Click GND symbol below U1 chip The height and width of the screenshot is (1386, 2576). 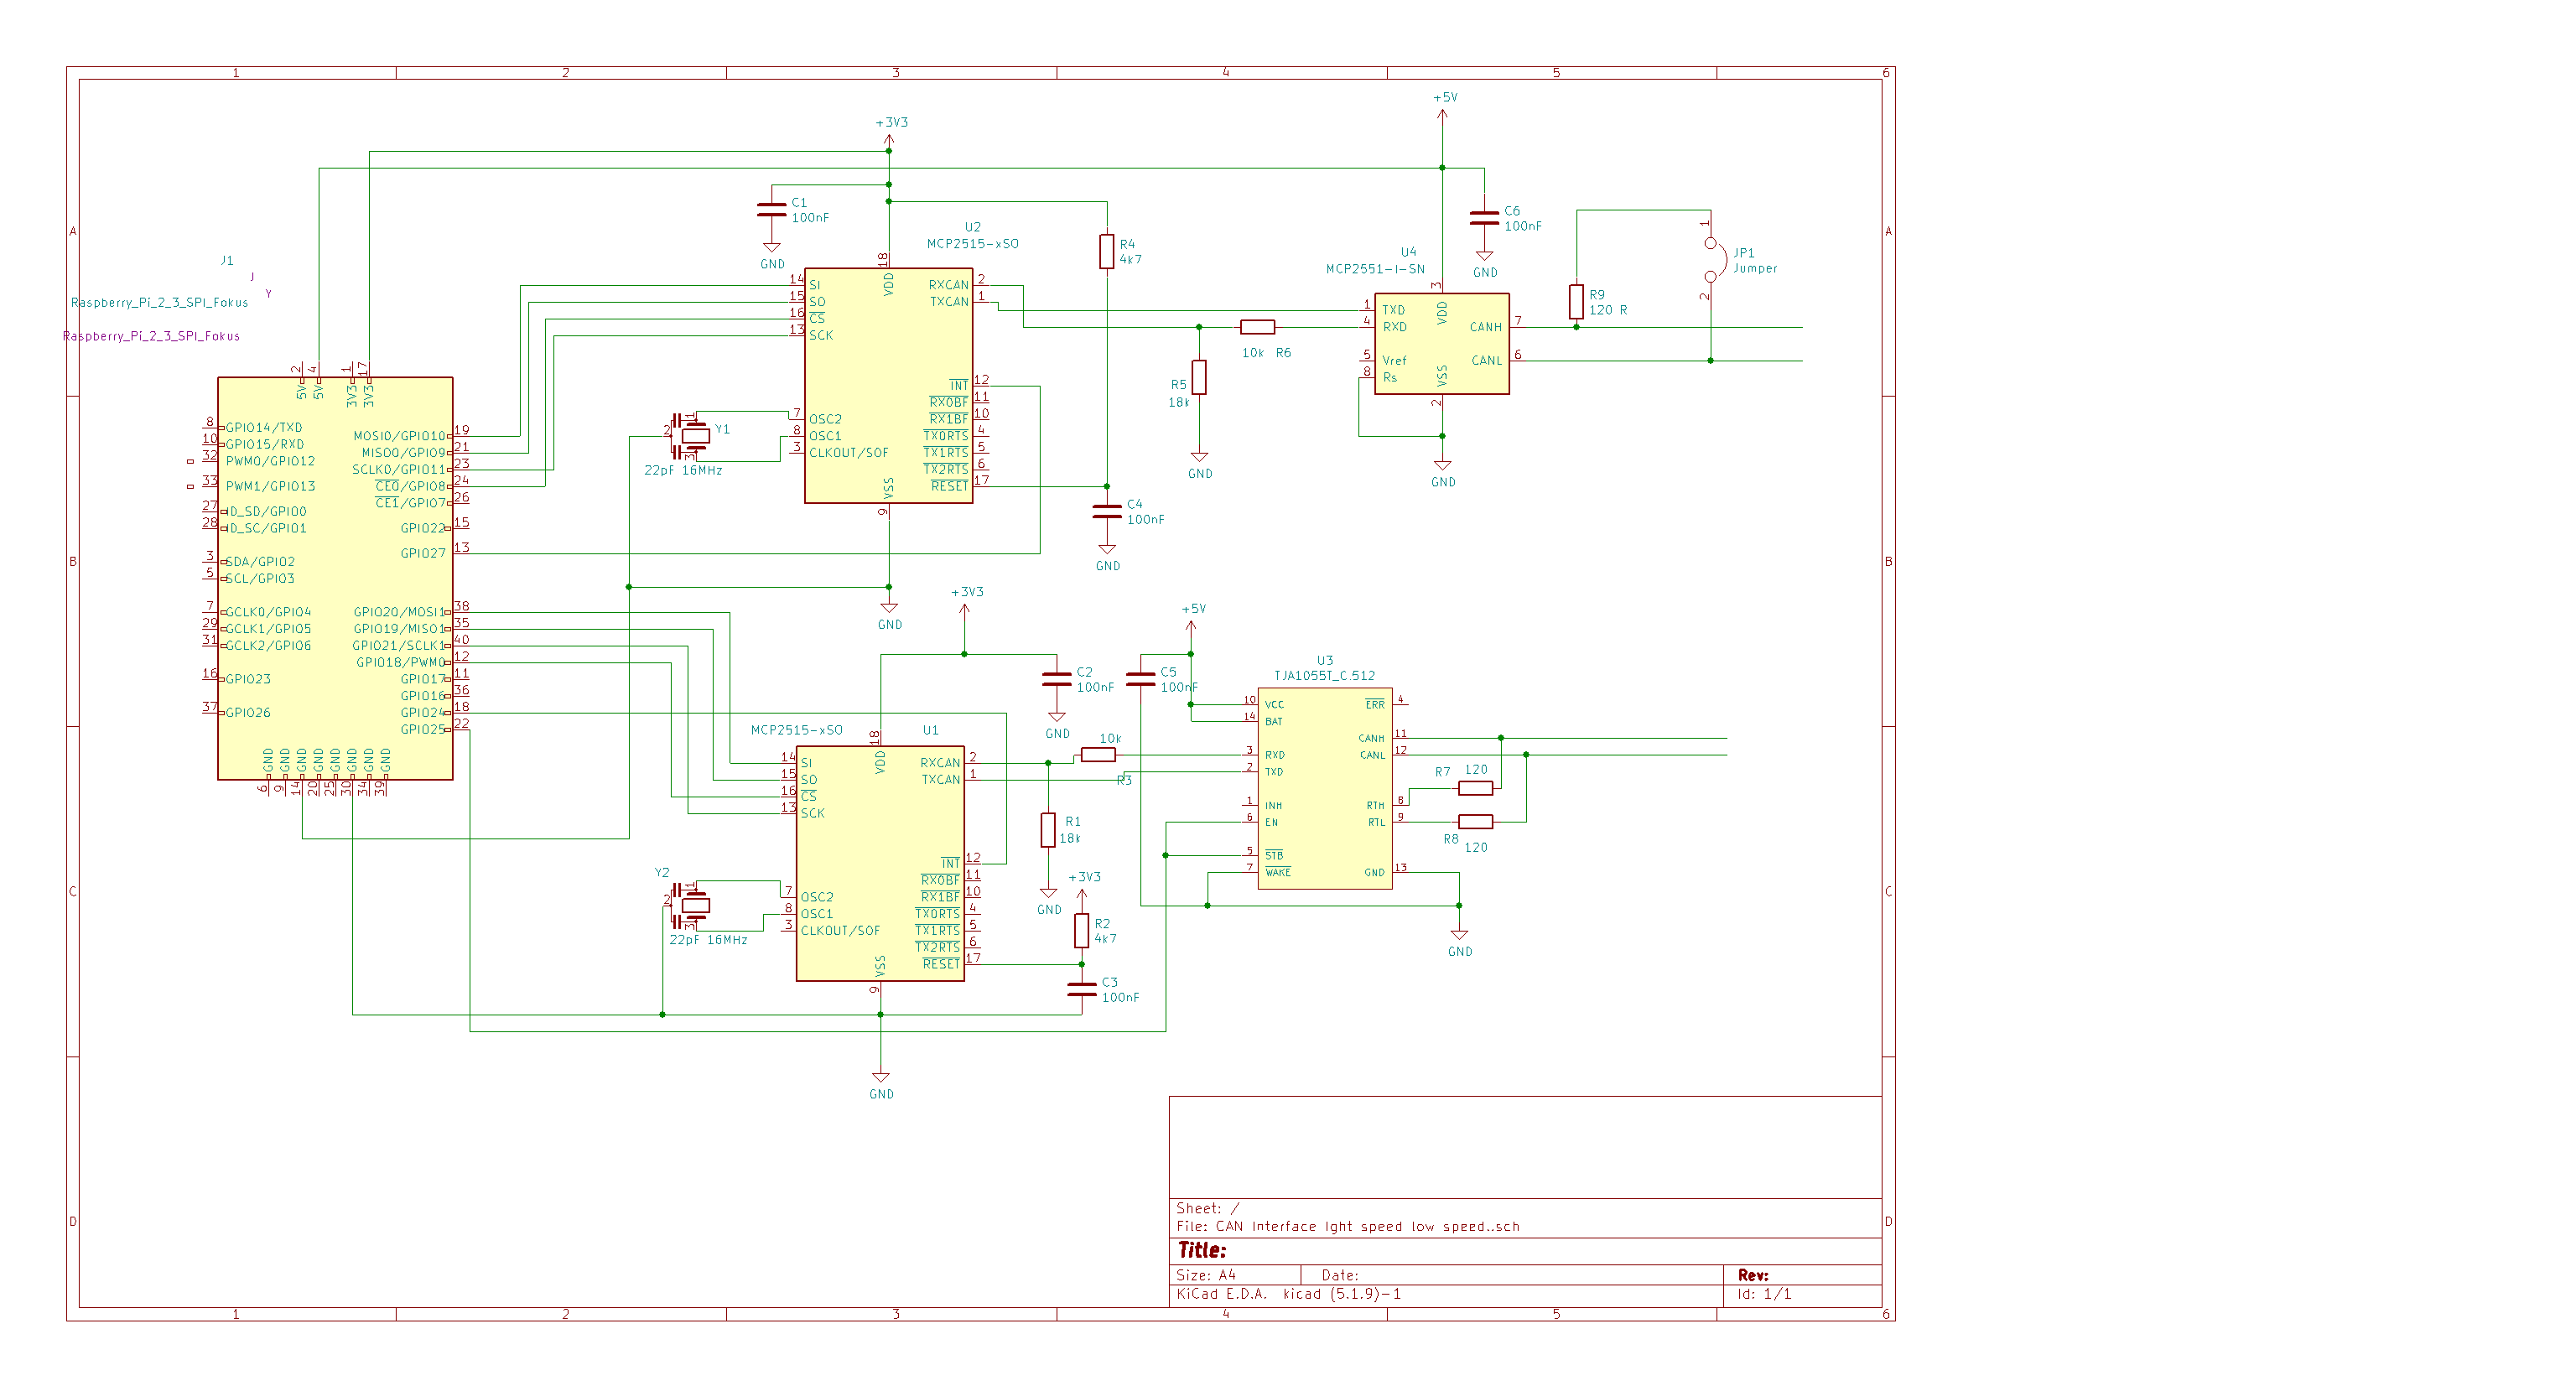881,1085
